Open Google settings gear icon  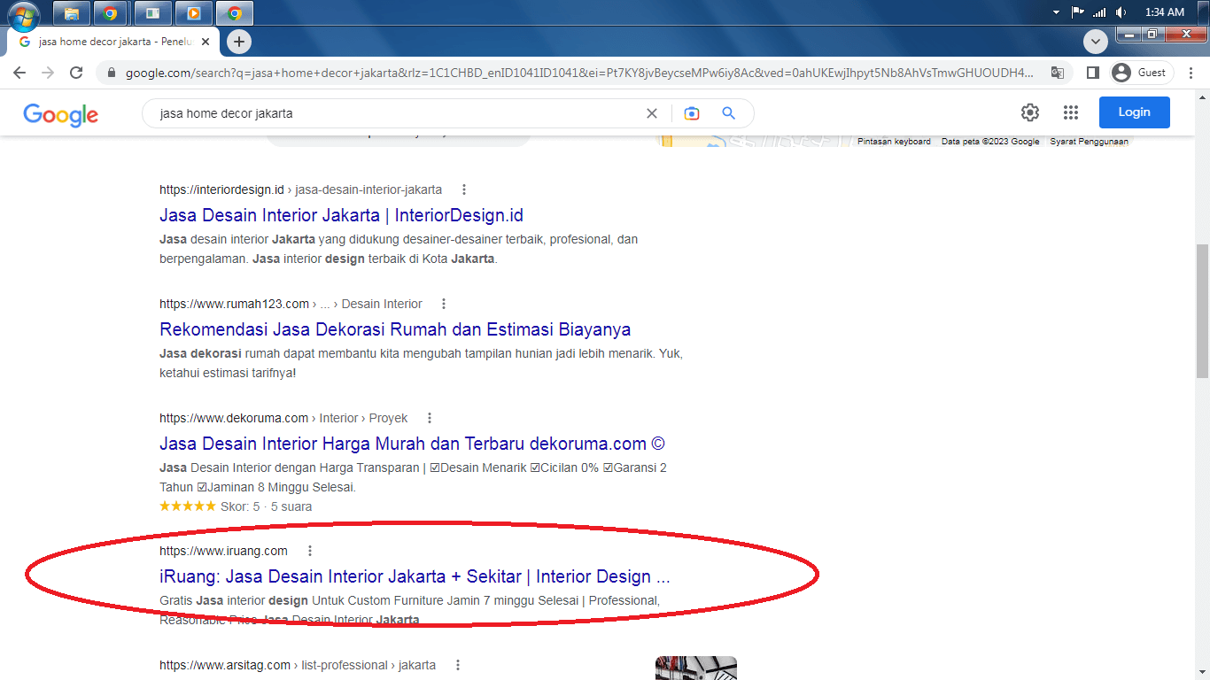[1029, 112]
